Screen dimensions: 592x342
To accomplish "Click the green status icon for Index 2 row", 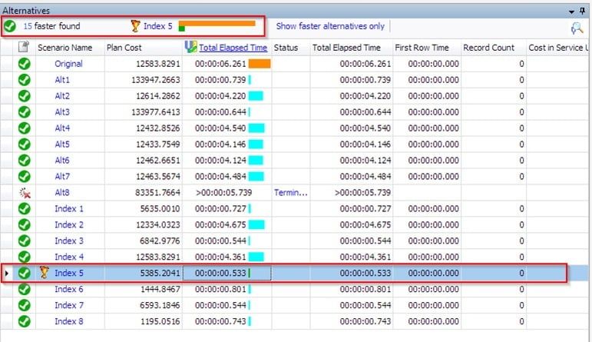I will [25, 225].
